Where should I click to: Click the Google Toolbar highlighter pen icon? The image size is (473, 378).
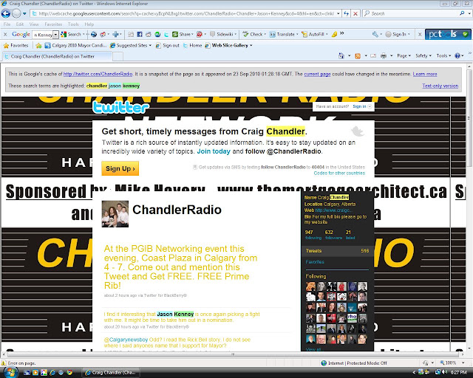pyautogui.click(x=334, y=35)
